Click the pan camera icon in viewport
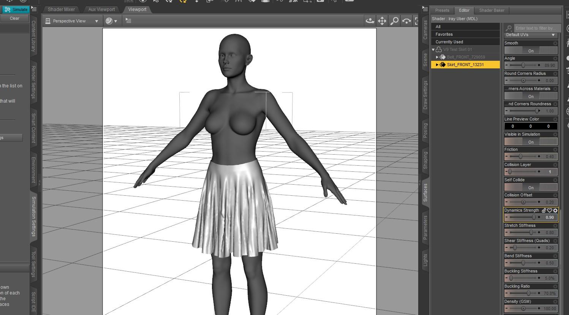Viewport: 569px width, 315px height. pos(382,21)
